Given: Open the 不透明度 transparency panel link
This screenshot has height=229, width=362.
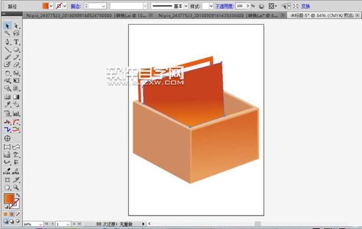Looking at the screenshot, I should (224, 6).
